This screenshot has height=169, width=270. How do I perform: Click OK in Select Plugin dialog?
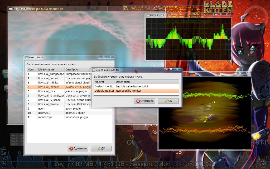(x=101, y=148)
